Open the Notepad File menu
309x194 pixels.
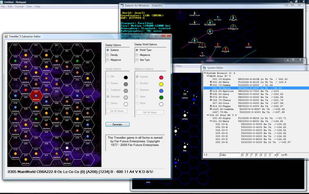click(x=3, y=7)
